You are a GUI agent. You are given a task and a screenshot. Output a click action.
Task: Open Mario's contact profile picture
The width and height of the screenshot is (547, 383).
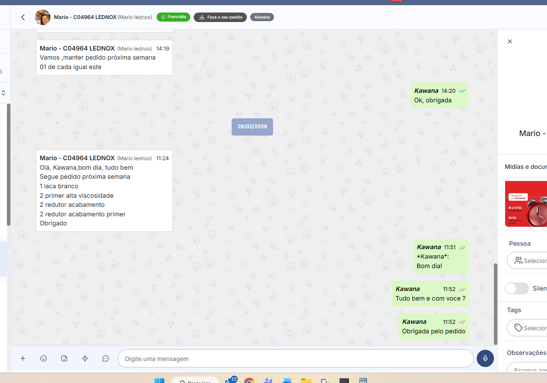pyautogui.click(x=43, y=17)
